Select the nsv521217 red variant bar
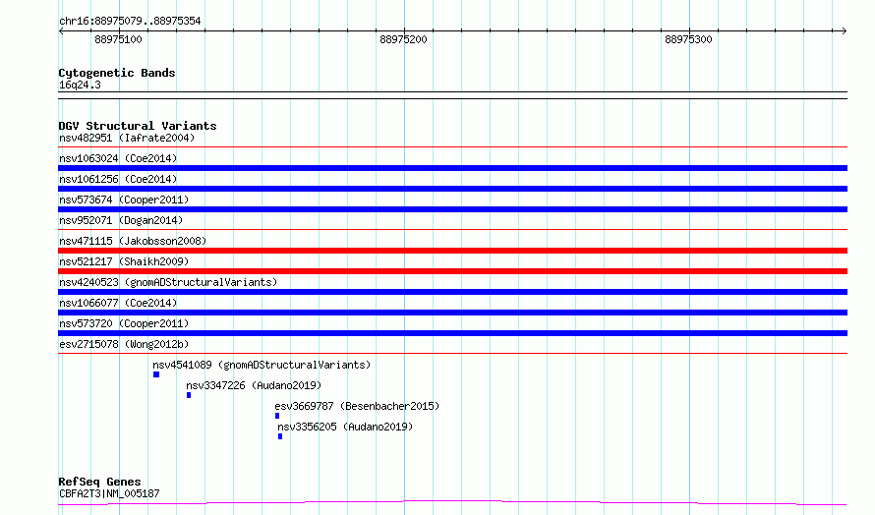The height and width of the screenshot is (515, 875). [x=452, y=271]
